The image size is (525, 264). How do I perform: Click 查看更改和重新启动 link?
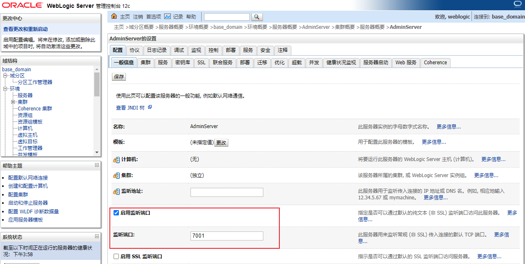point(26,29)
